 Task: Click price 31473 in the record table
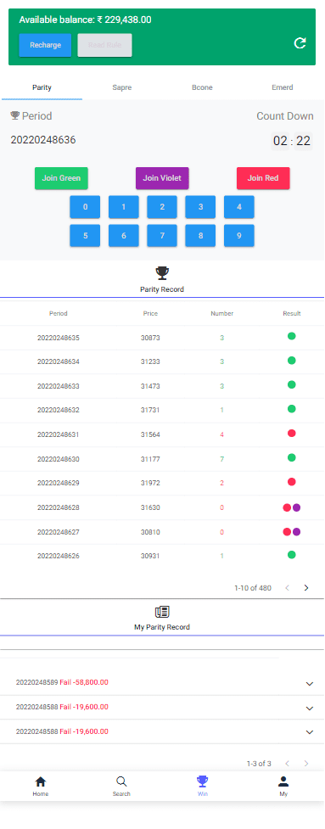[x=150, y=386]
